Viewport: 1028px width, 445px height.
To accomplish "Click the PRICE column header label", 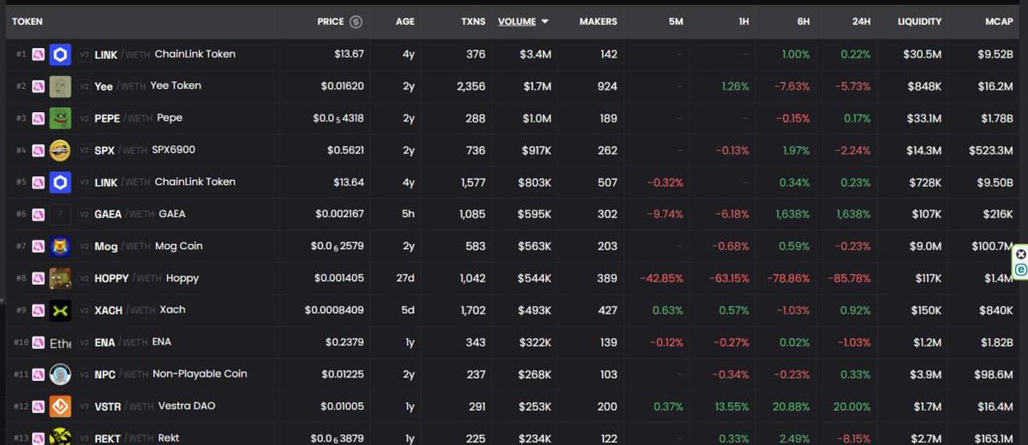I will [x=331, y=21].
